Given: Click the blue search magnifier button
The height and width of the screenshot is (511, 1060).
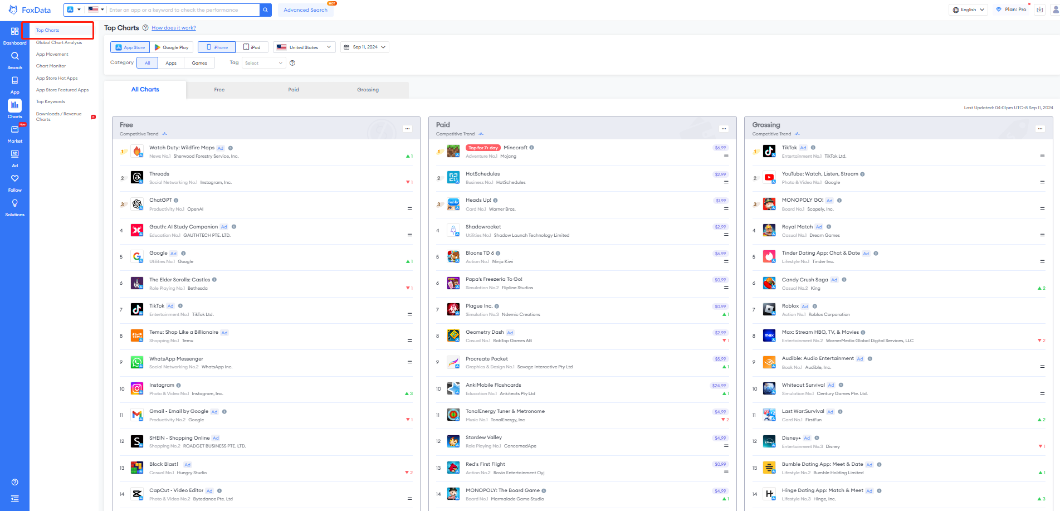Looking at the screenshot, I should coord(266,10).
